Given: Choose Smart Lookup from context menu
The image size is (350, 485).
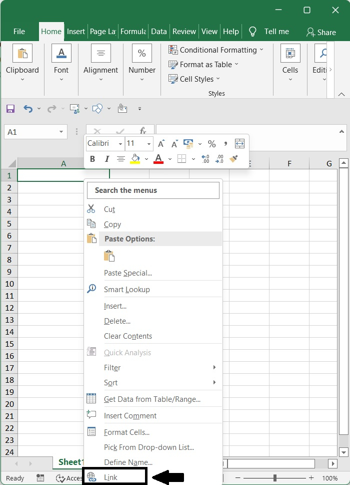Looking at the screenshot, I should pyautogui.click(x=154, y=289).
